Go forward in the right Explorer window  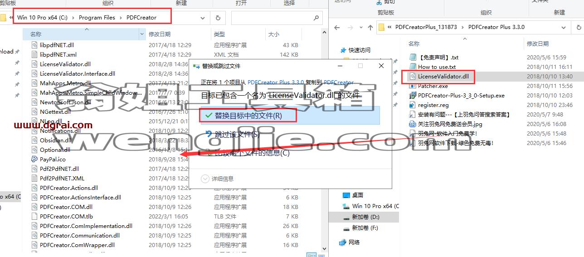pos(350,27)
